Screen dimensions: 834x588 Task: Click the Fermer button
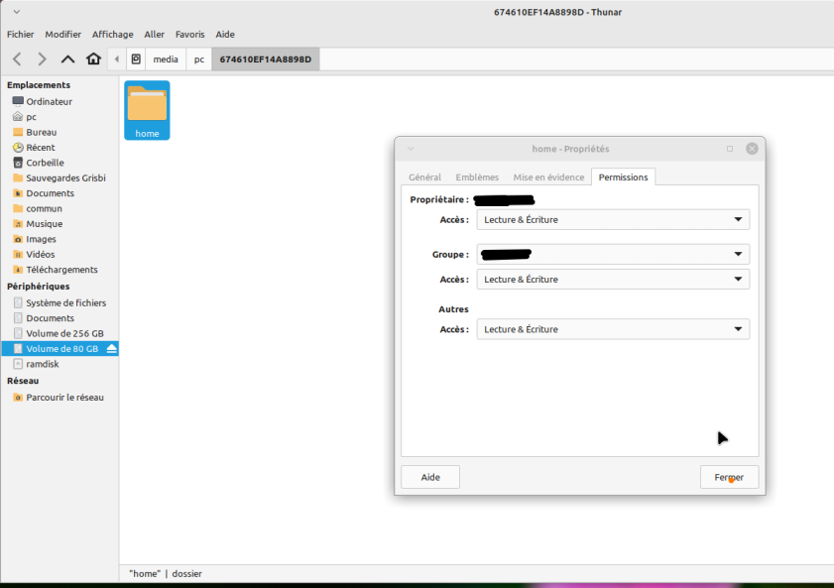(729, 477)
